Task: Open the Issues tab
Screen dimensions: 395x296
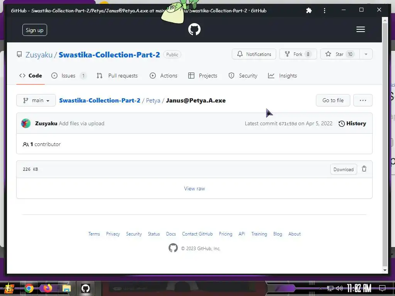Action: (x=69, y=76)
